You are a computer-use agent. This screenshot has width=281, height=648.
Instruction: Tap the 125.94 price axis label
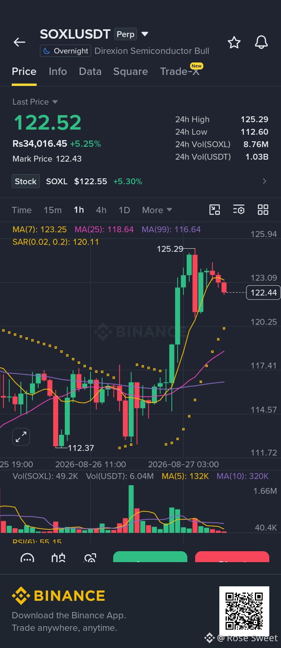pyautogui.click(x=263, y=234)
